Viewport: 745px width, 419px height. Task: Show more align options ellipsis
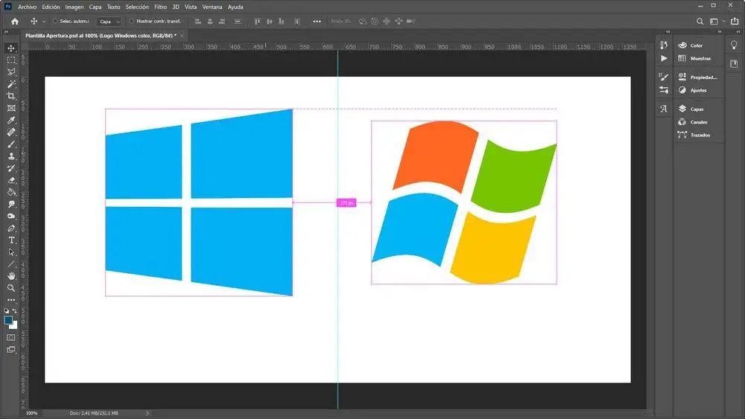(x=317, y=22)
